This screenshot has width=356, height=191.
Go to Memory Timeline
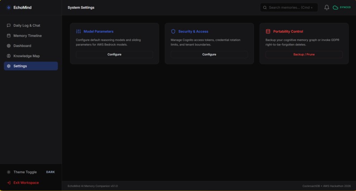click(31, 36)
